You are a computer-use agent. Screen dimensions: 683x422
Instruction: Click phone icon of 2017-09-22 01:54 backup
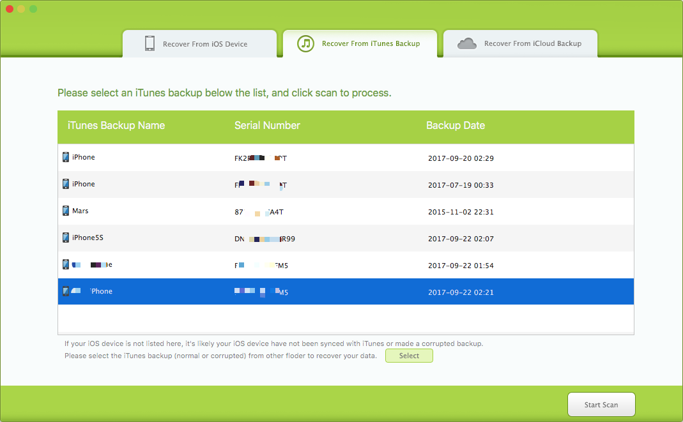pos(66,264)
